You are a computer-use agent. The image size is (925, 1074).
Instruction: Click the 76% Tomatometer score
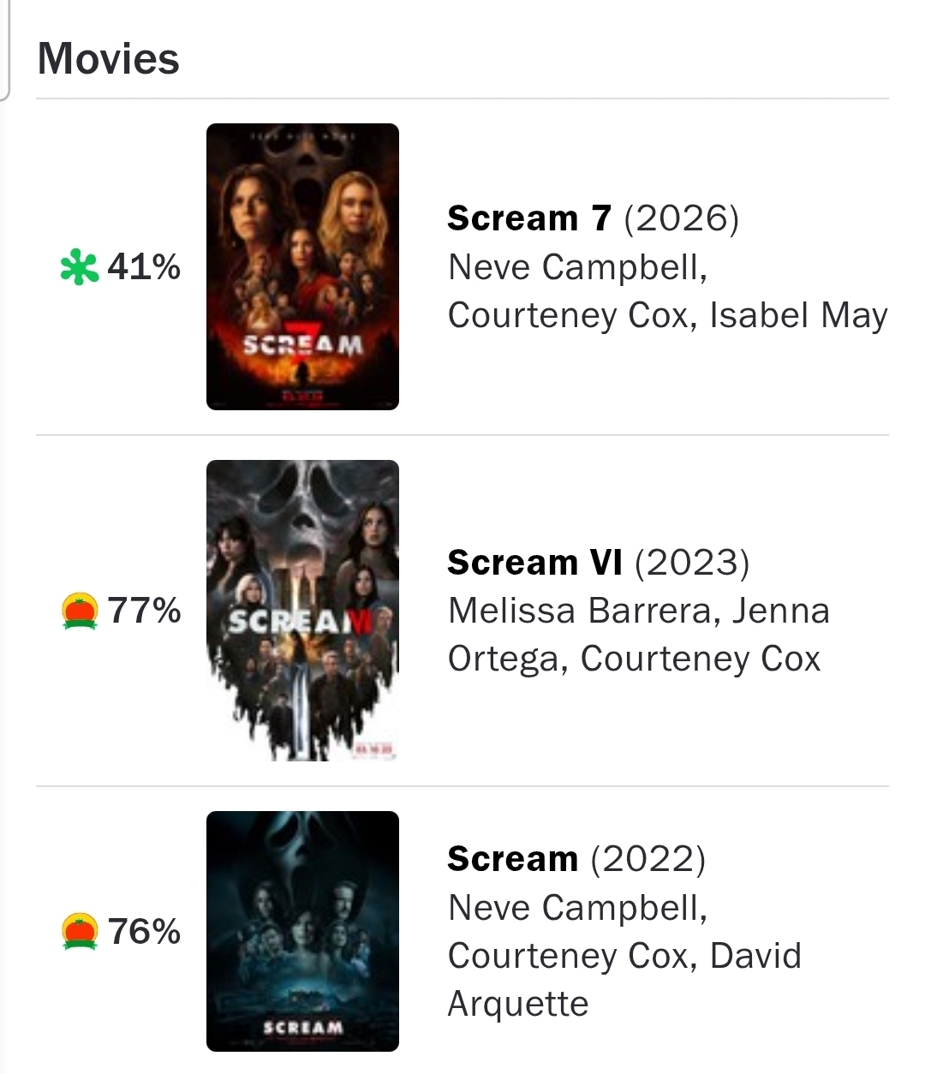[144, 932]
